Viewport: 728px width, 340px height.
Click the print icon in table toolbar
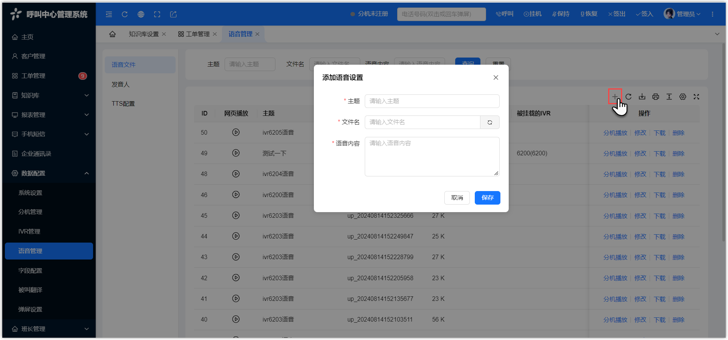[656, 97]
